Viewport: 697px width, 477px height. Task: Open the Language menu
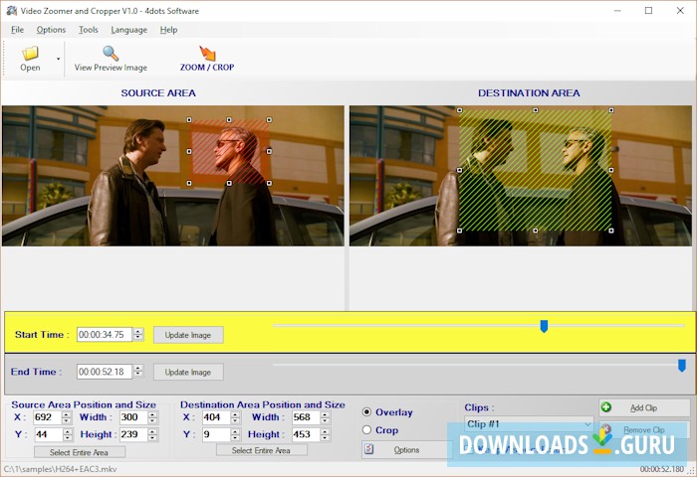(x=128, y=30)
